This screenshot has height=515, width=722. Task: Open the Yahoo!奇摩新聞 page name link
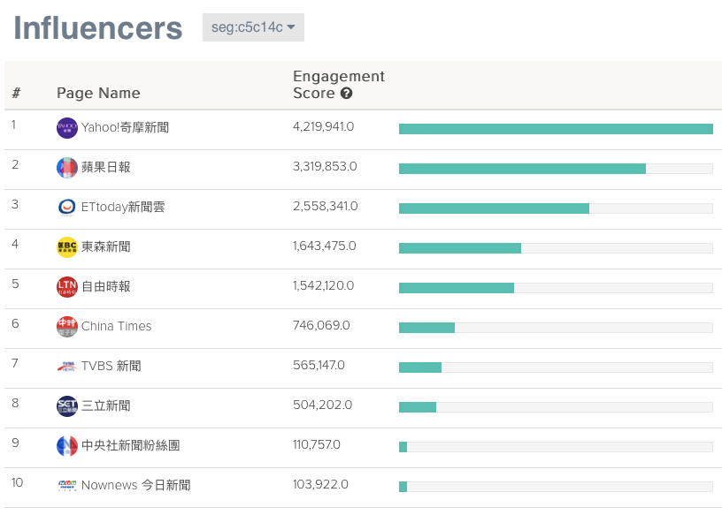pyautogui.click(x=125, y=128)
